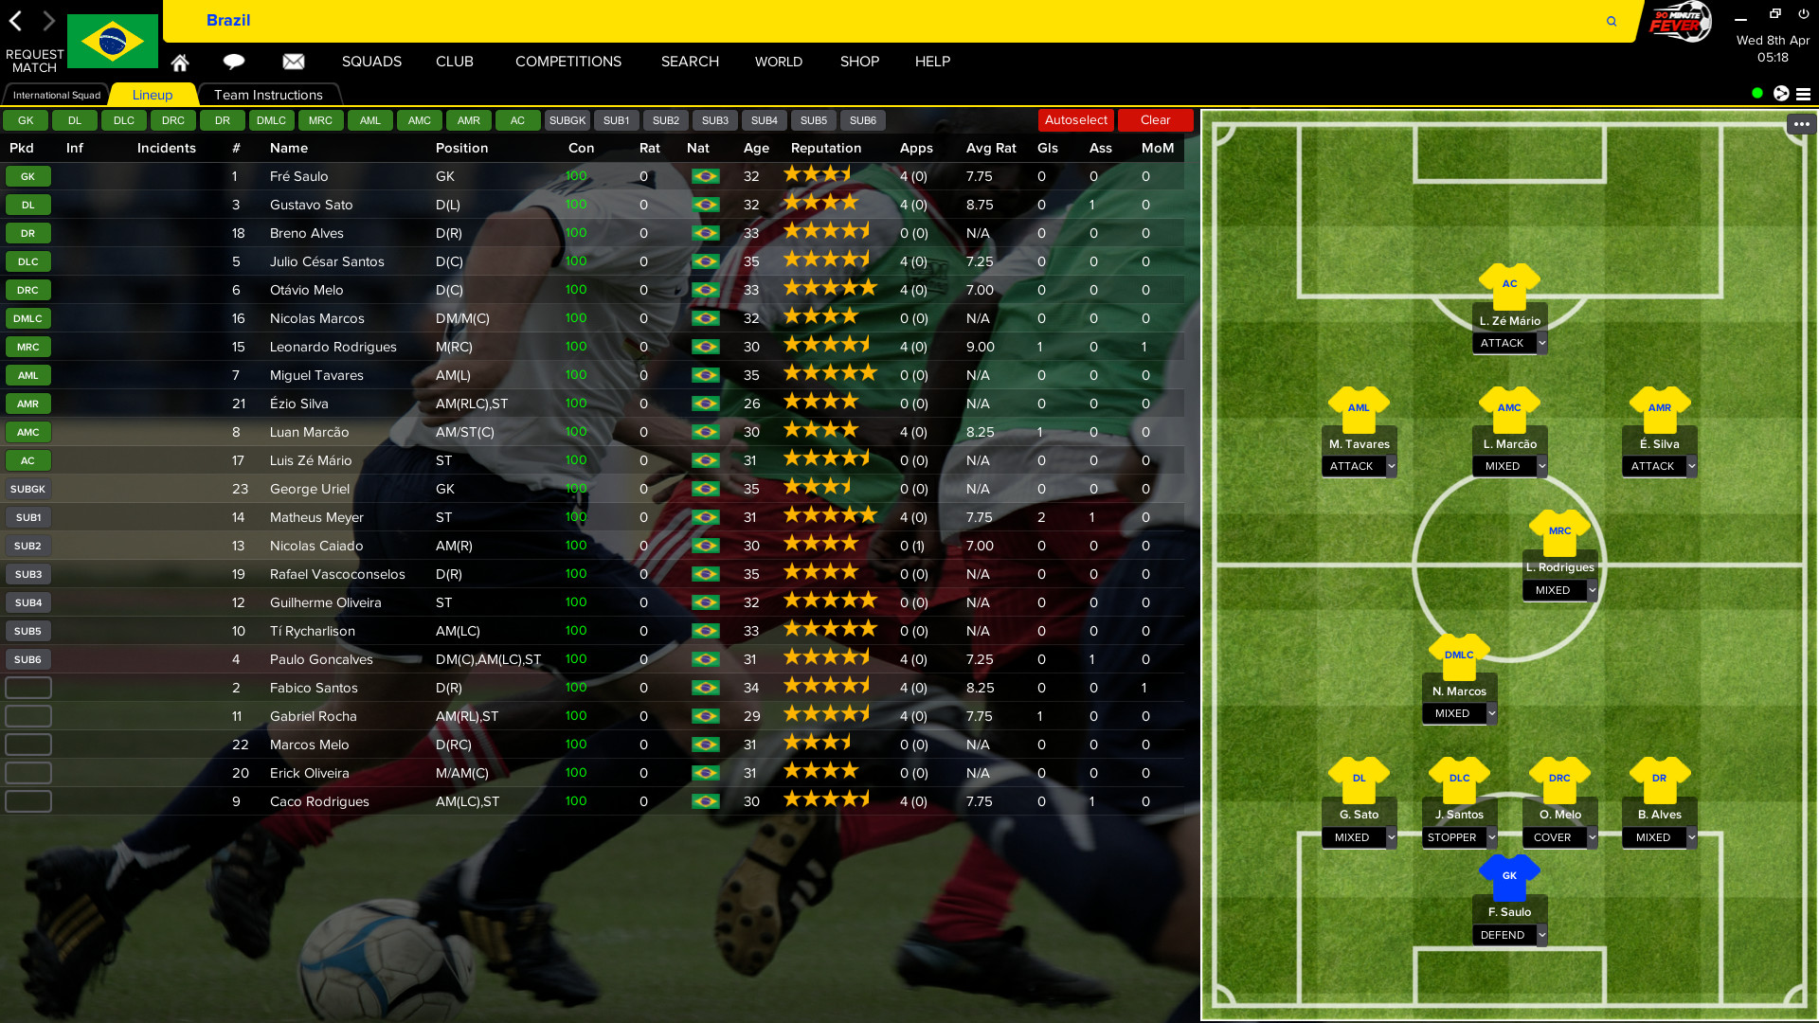Toggle the GK position filter
1819x1023 pixels.
click(25, 120)
